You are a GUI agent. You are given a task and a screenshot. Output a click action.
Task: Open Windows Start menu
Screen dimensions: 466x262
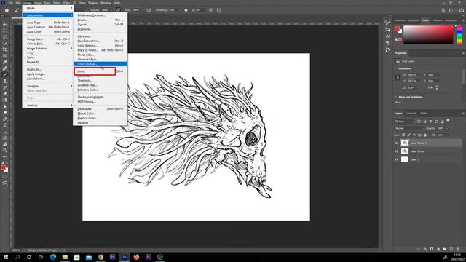(6, 257)
